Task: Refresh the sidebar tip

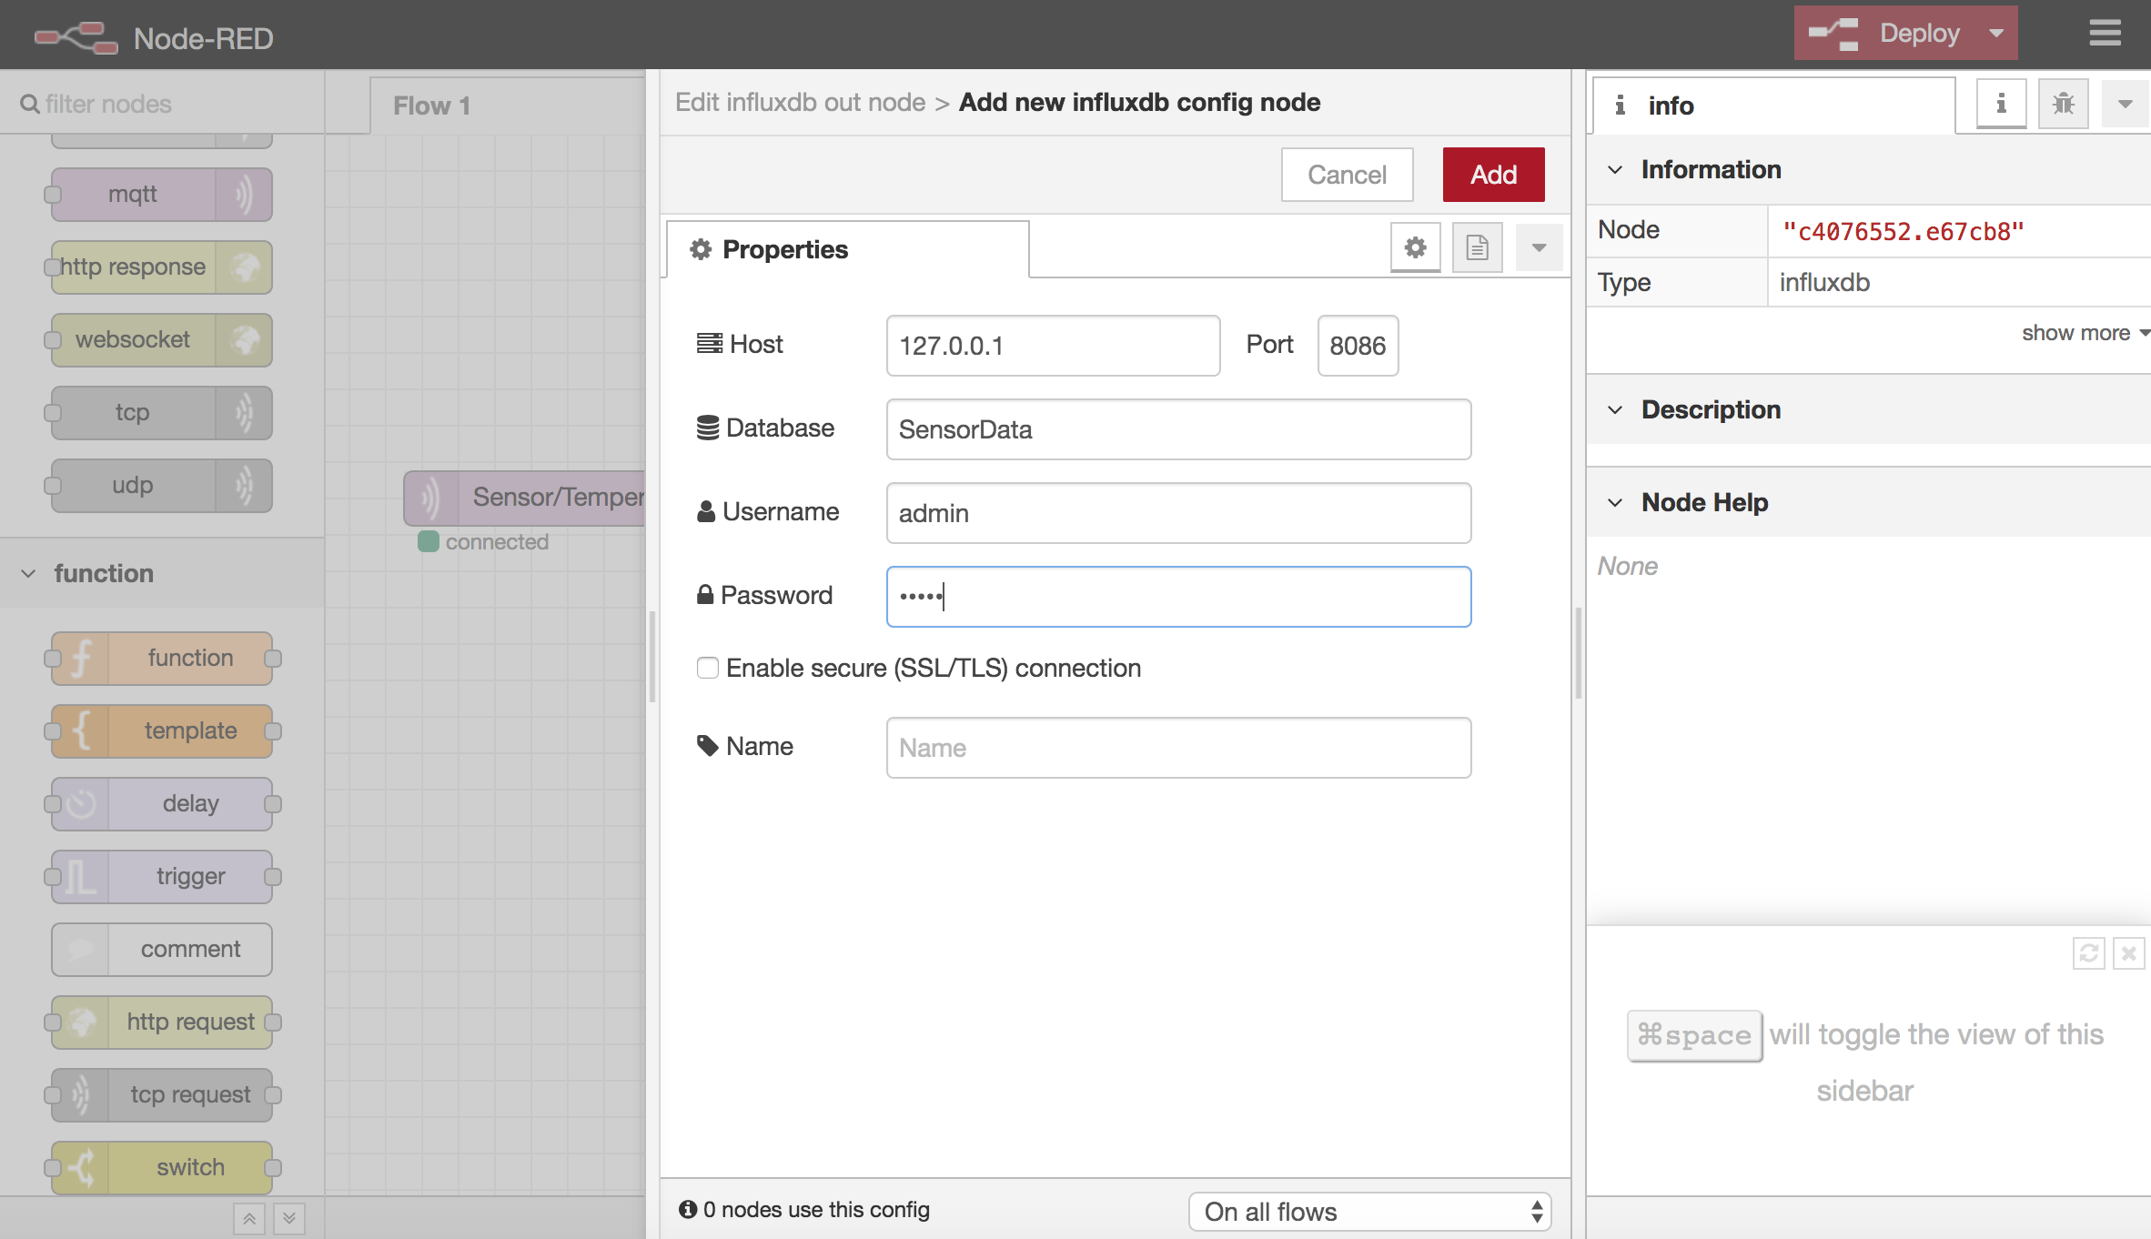Action: click(2088, 953)
